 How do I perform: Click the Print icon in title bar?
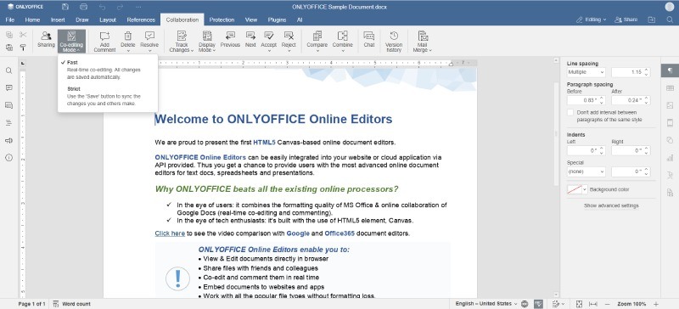pos(83,7)
